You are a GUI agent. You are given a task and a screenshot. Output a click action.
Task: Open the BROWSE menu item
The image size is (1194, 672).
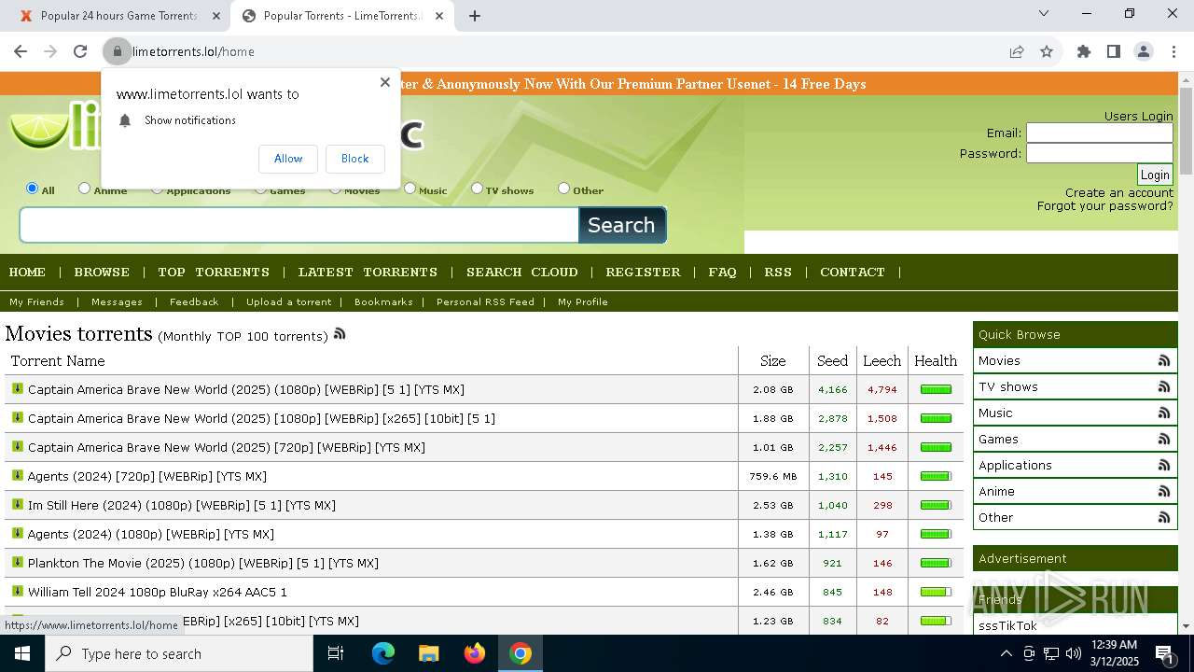(102, 272)
